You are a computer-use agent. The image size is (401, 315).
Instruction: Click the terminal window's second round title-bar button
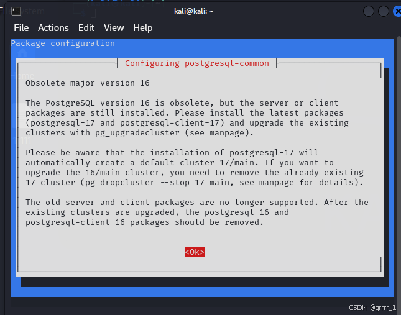(x=384, y=11)
